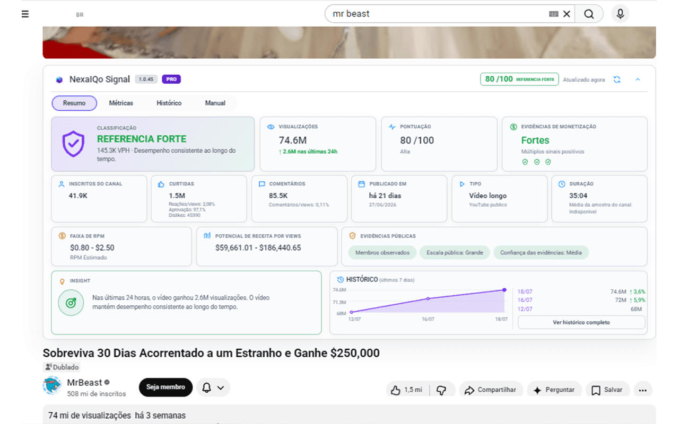Click the calendar icon beside Publicado Em

click(x=361, y=184)
